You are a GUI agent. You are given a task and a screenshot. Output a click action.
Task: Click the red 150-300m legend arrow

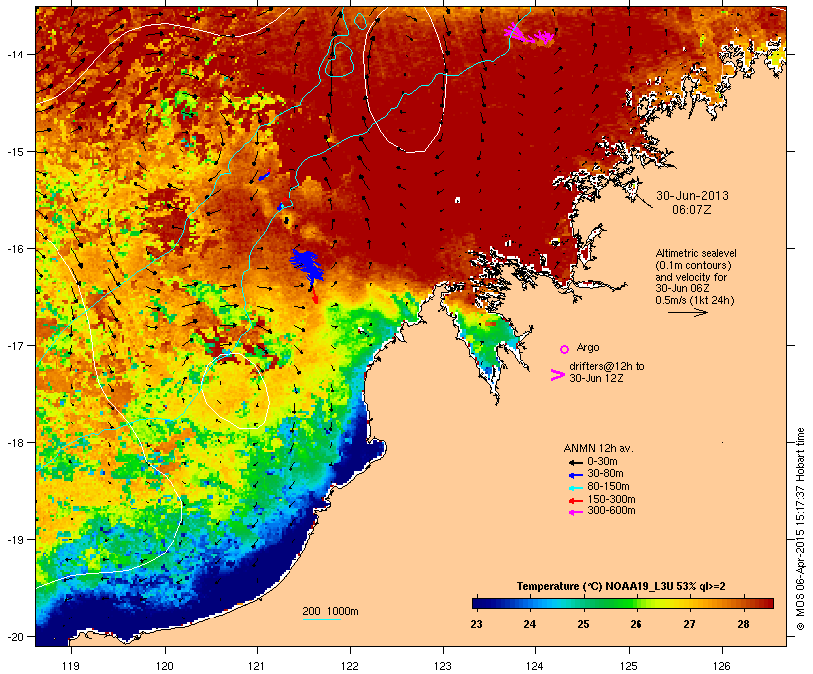click(x=575, y=501)
